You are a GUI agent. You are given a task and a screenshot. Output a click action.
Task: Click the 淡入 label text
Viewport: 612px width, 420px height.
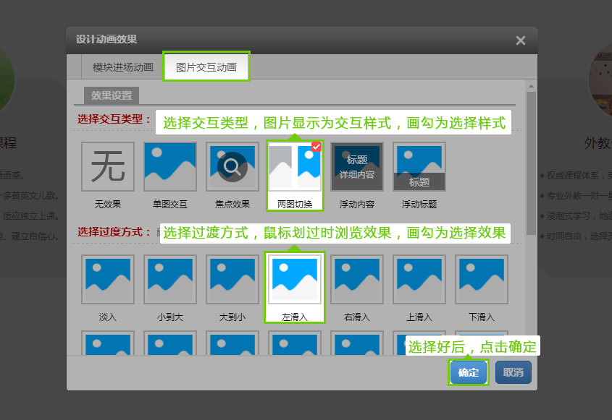click(x=108, y=317)
